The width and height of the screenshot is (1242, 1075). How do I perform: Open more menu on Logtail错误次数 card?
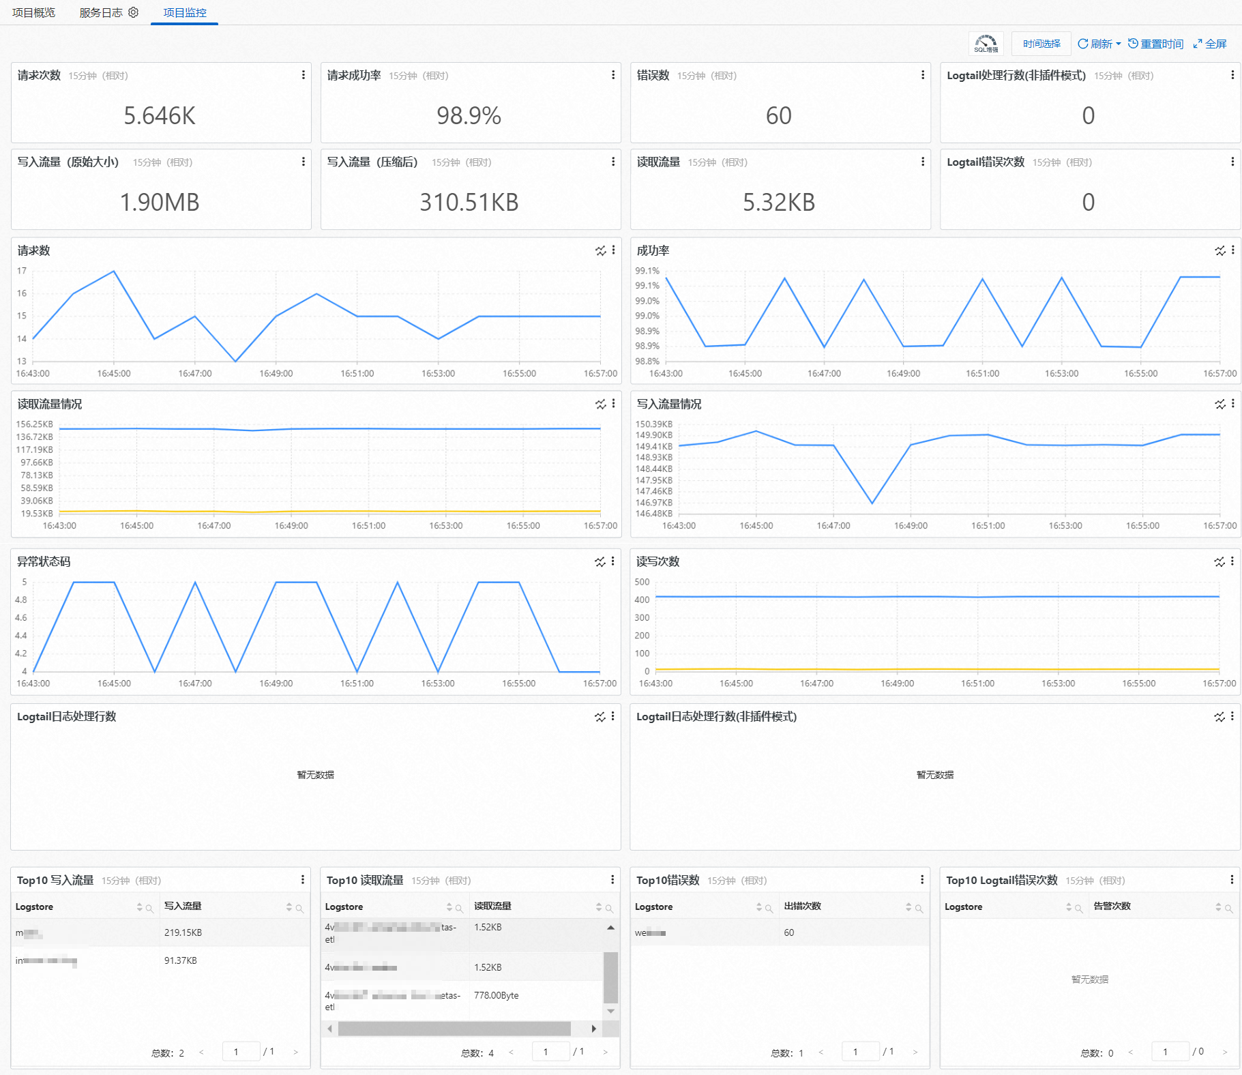click(x=1232, y=162)
